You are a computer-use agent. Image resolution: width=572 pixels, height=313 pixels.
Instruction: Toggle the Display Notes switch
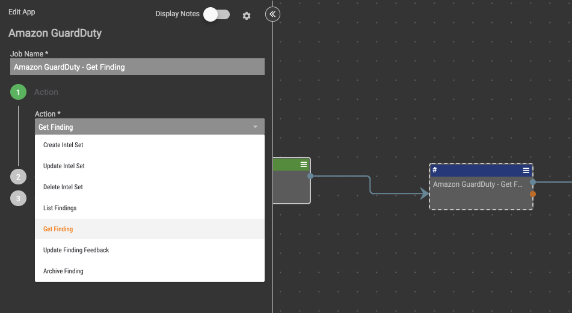tap(217, 14)
